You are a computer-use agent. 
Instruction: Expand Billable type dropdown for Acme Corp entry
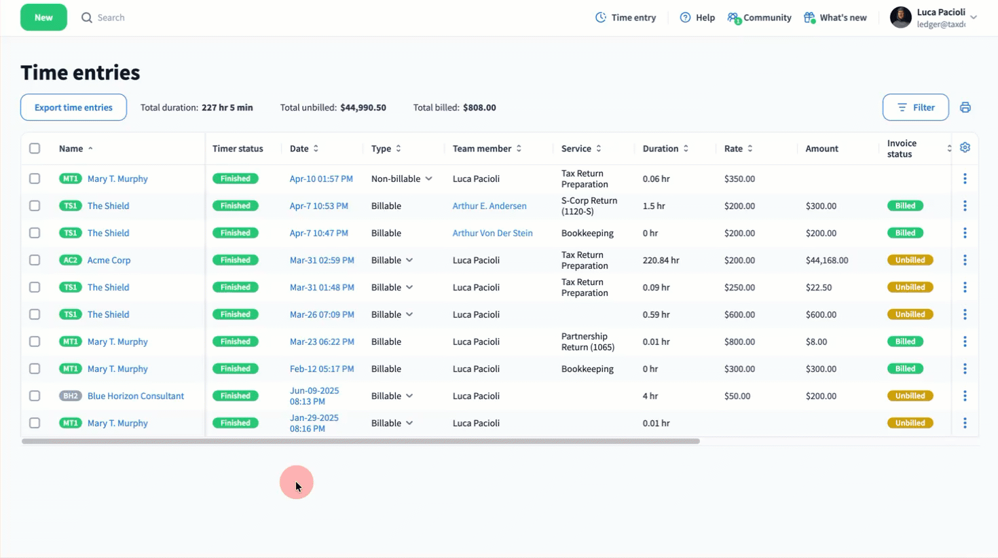click(x=409, y=260)
